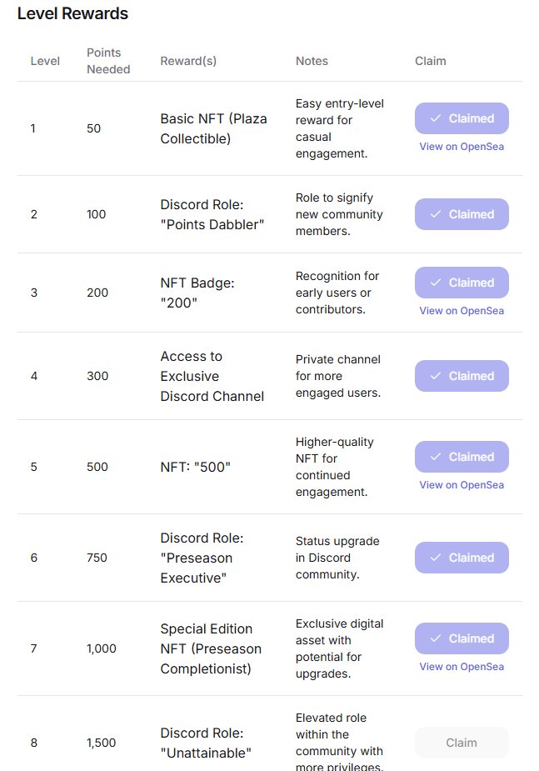Image resolution: width=539 pixels, height=771 pixels.
Task: Click Claimed button for Exclusive Discord Channel
Action: [462, 376]
